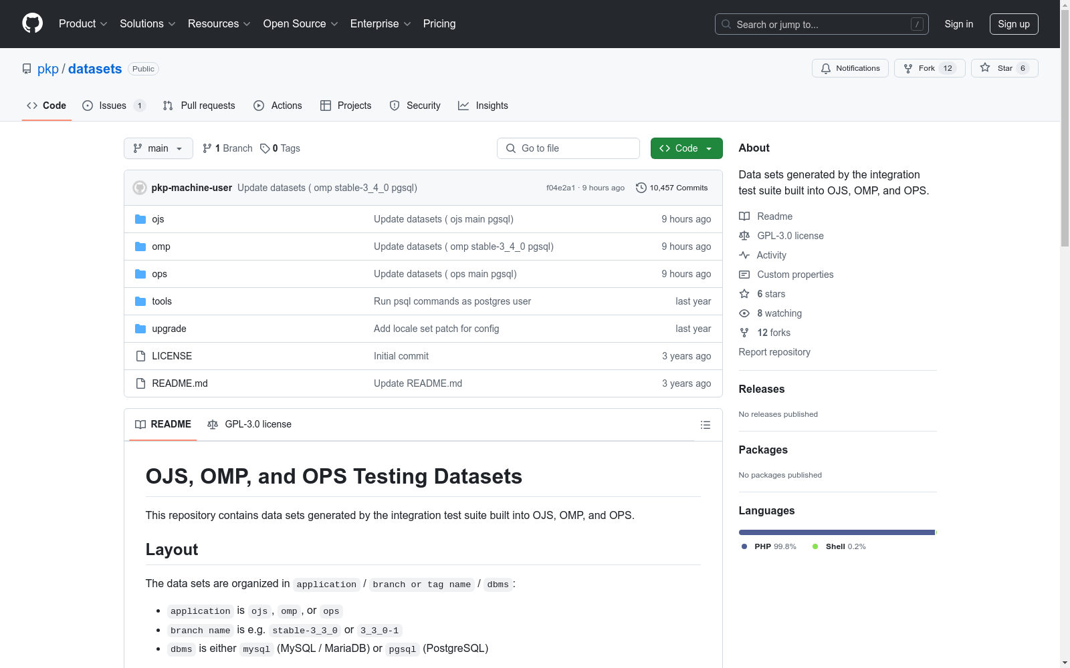
Task: View the Insights tab
Action: click(484, 106)
